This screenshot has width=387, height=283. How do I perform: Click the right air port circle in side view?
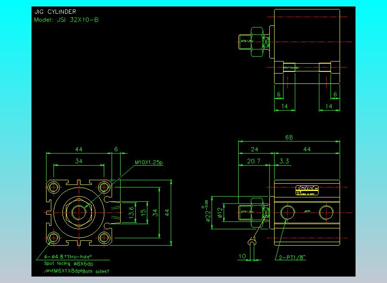[326, 212]
